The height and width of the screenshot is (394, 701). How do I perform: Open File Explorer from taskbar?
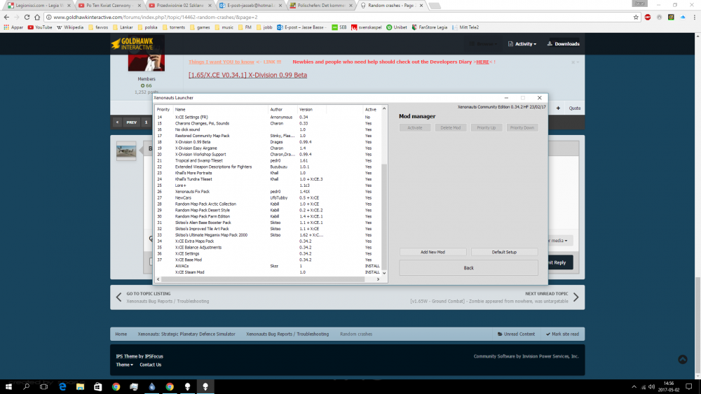pyautogui.click(x=80, y=387)
